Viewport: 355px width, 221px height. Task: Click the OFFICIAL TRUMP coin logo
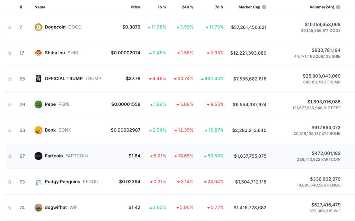pos(38,79)
